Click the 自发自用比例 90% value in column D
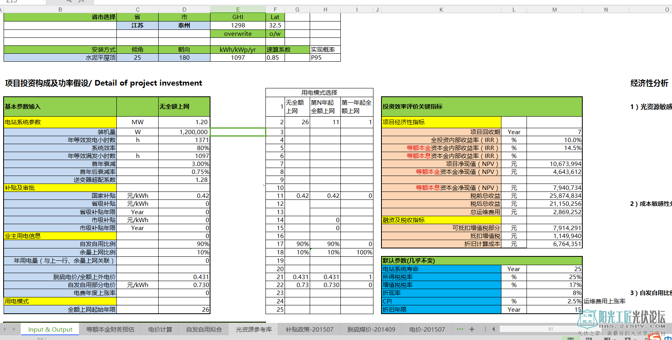Image resolution: width=672 pixels, height=340 pixels. (x=184, y=244)
